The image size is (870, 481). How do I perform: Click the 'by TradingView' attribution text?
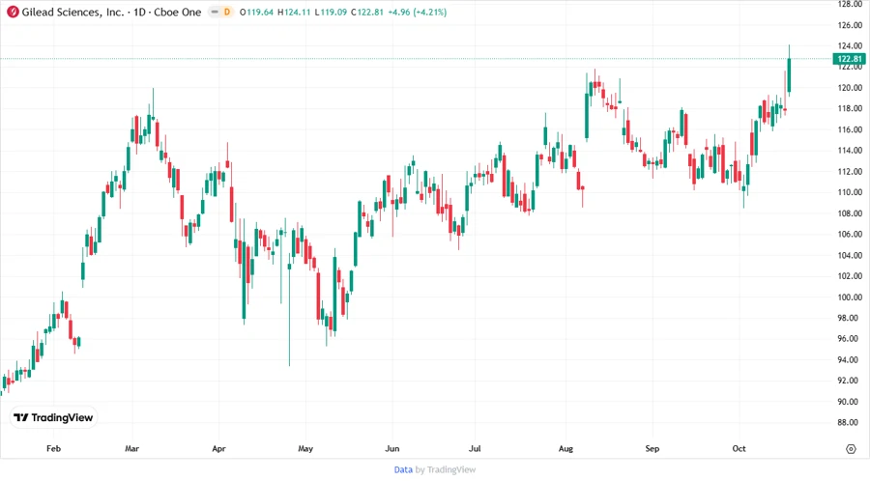click(446, 470)
